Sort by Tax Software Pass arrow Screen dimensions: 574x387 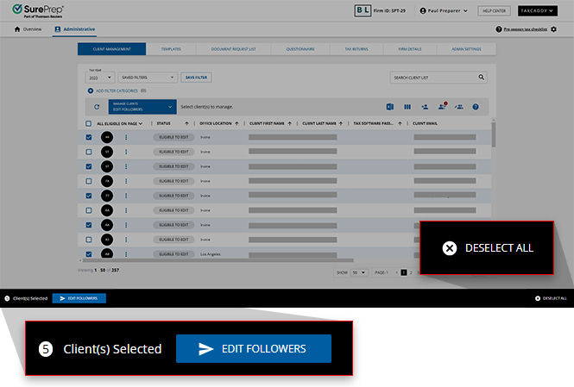400,123
